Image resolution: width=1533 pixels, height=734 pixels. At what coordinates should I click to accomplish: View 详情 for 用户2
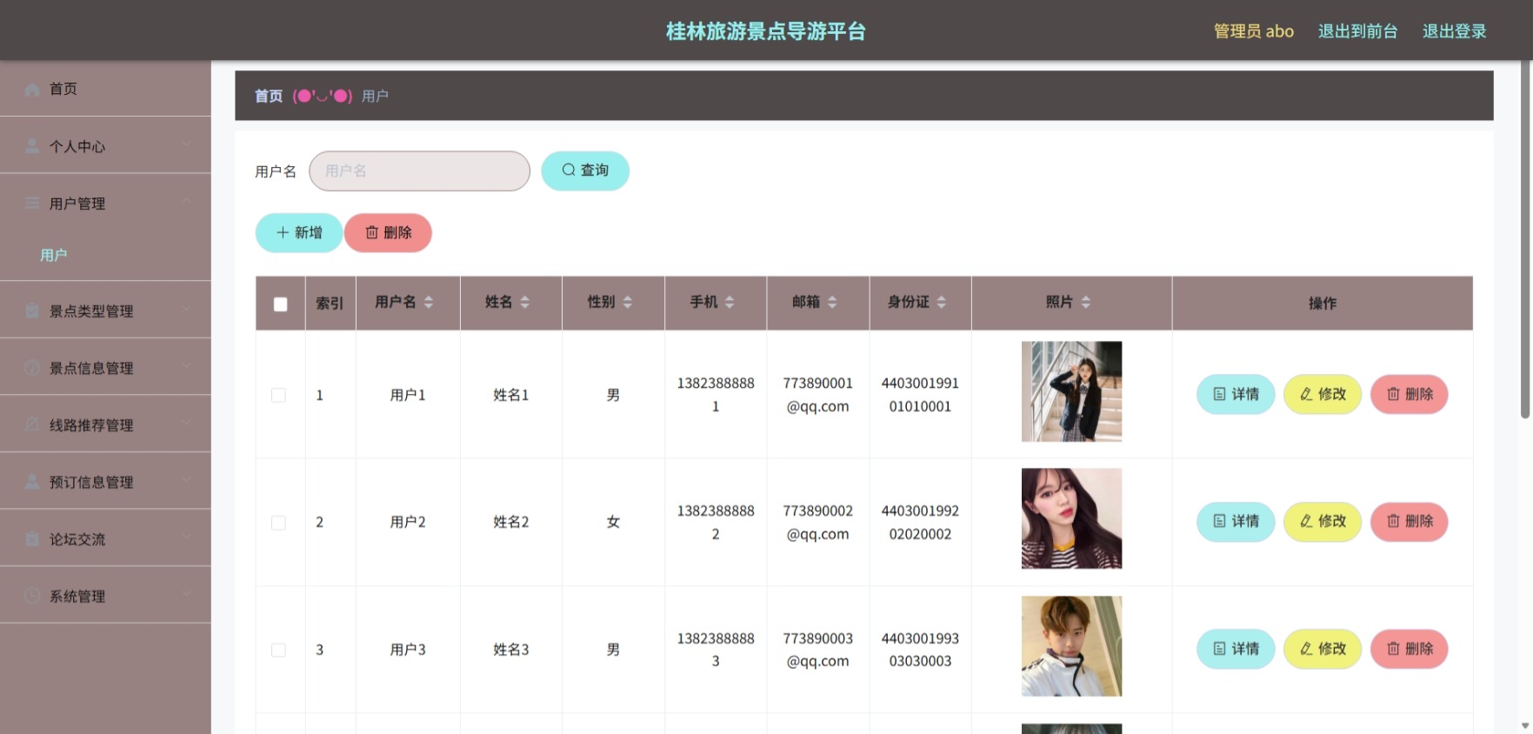point(1236,522)
